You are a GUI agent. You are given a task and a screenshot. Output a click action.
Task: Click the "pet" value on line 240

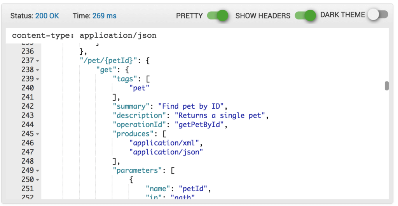pyautogui.click(x=140, y=88)
